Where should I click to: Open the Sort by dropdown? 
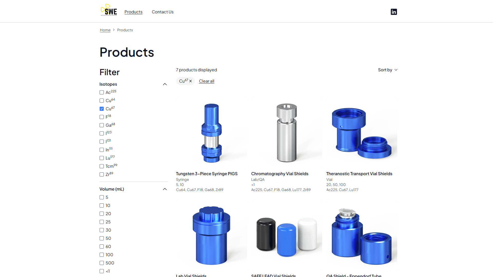387,70
